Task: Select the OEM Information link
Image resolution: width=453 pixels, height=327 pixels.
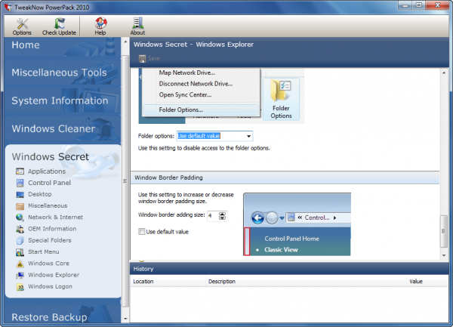Action: click(52, 229)
